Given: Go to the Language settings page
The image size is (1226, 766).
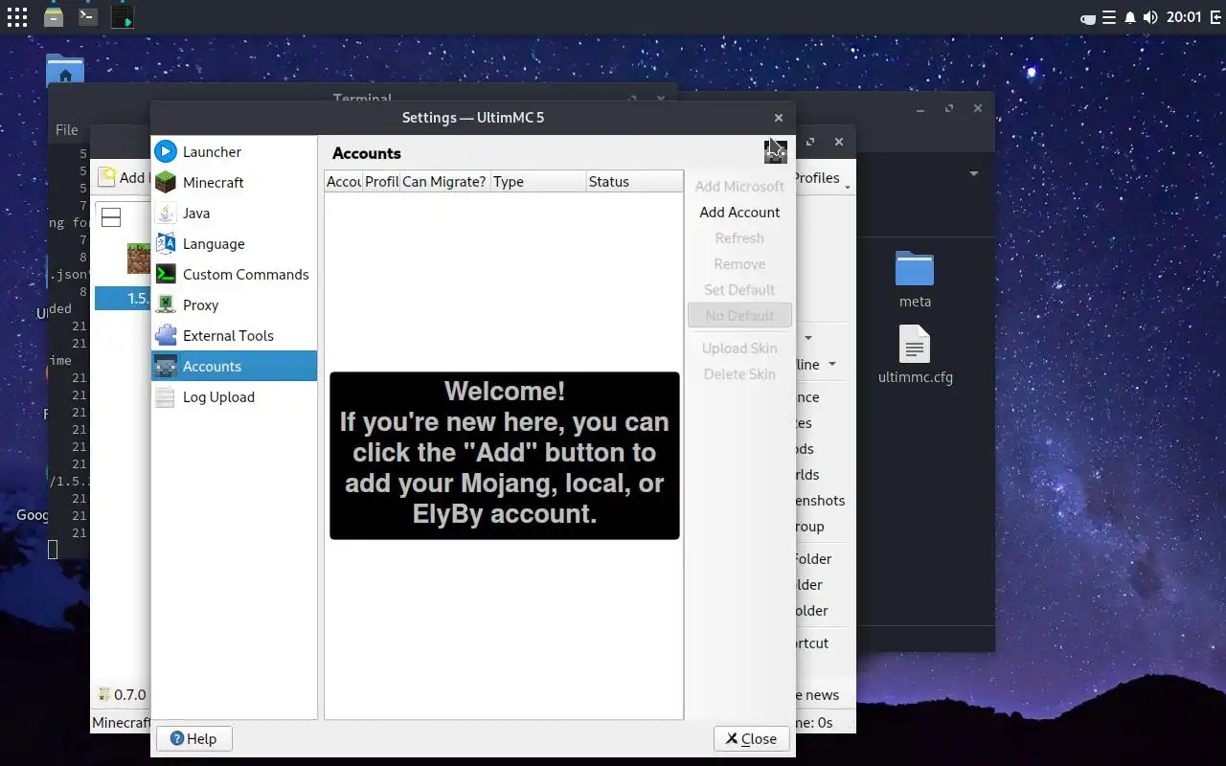Looking at the screenshot, I should point(234,243).
